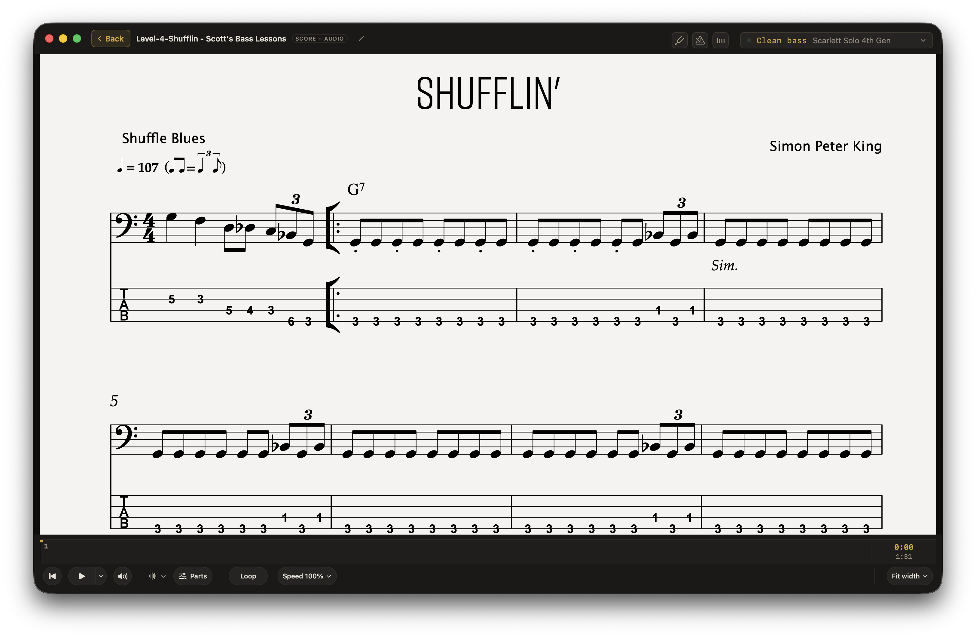Skip back to the start
This screenshot has height=638, width=976.
52,576
